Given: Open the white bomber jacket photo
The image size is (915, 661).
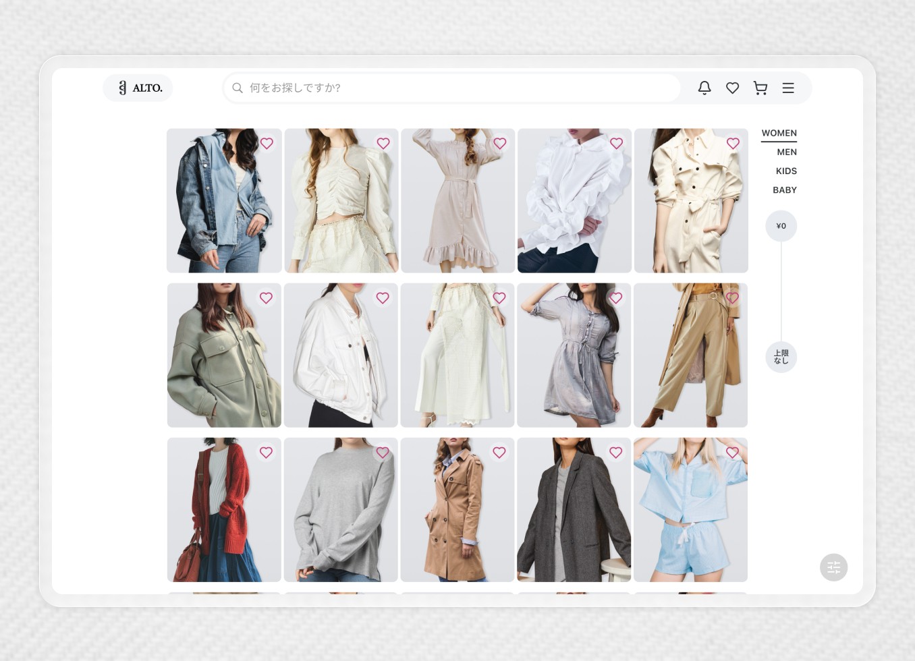Looking at the screenshot, I should pos(341,355).
